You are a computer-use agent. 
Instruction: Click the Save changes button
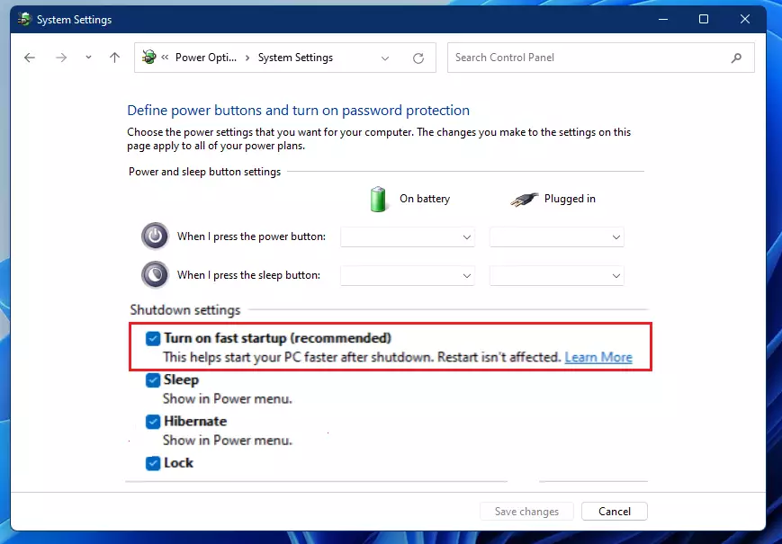point(526,511)
